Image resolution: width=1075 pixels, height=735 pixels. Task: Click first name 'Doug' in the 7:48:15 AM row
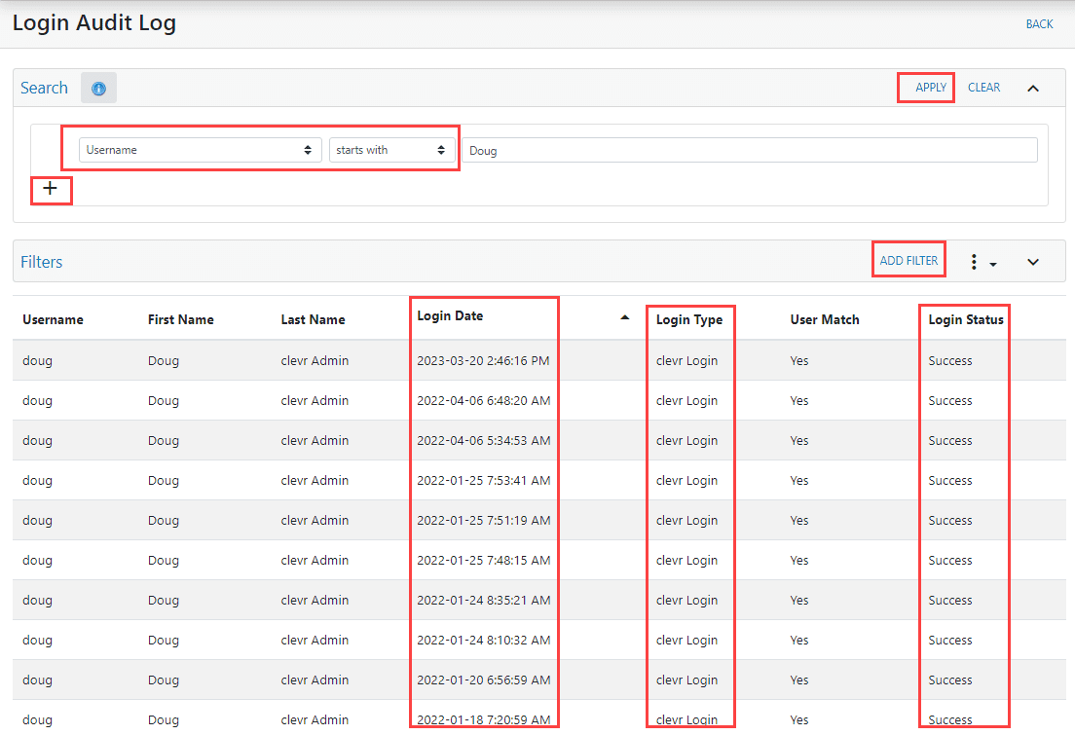pyautogui.click(x=164, y=561)
